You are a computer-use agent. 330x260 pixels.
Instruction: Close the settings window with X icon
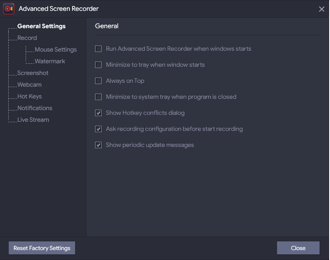[x=321, y=9]
